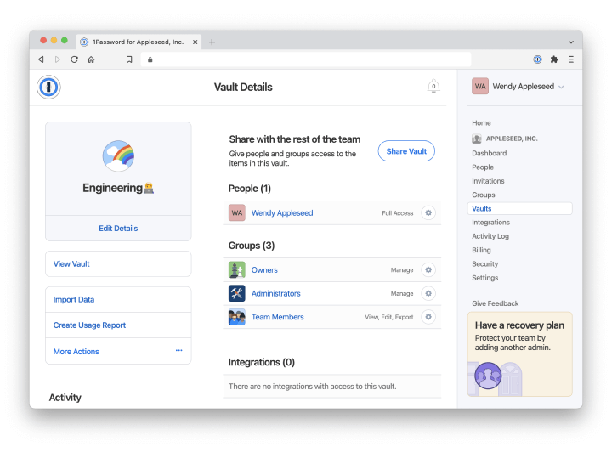Click Give Feedback
Viewport: 612px width, 458px height.
tap(495, 303)
